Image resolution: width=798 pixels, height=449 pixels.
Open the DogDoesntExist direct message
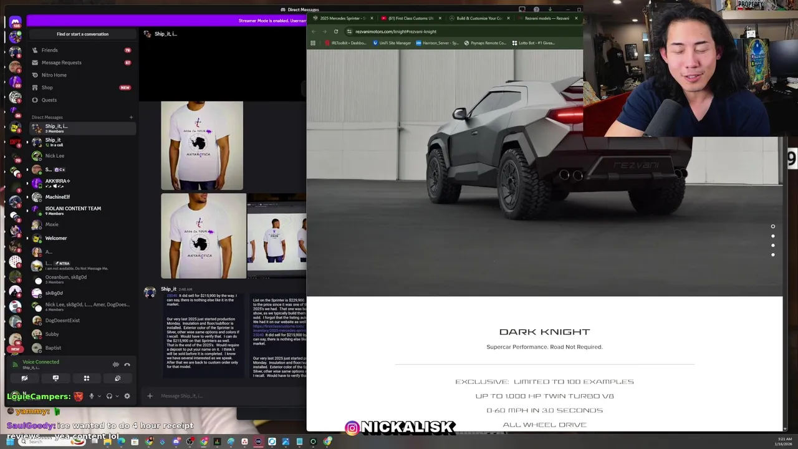(x=82, y=321)
